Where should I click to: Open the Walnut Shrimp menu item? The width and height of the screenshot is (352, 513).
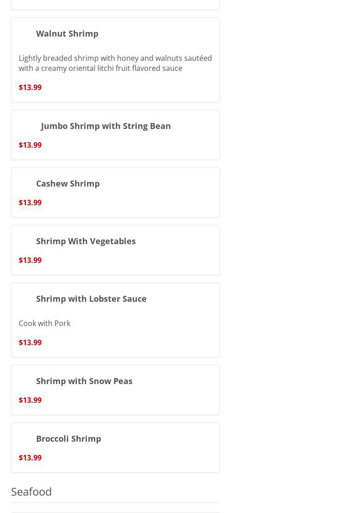tap(115, 60)
